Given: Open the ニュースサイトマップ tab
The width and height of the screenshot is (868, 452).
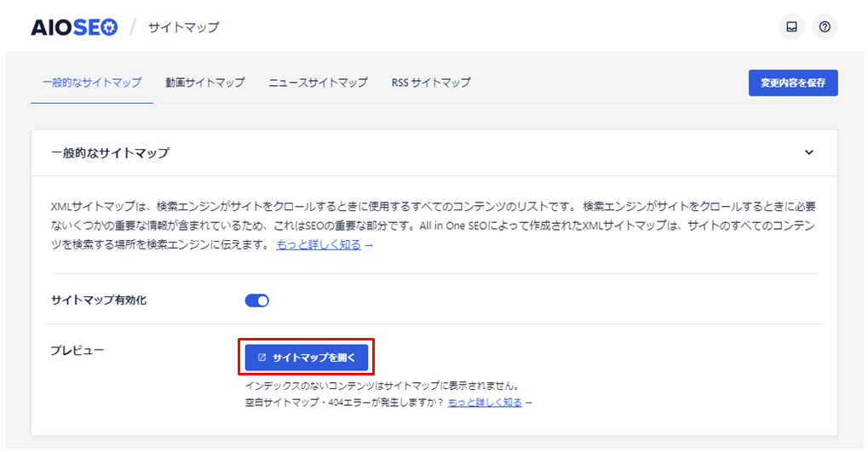Looking at the screenshot, I should [x=318, y=83].
